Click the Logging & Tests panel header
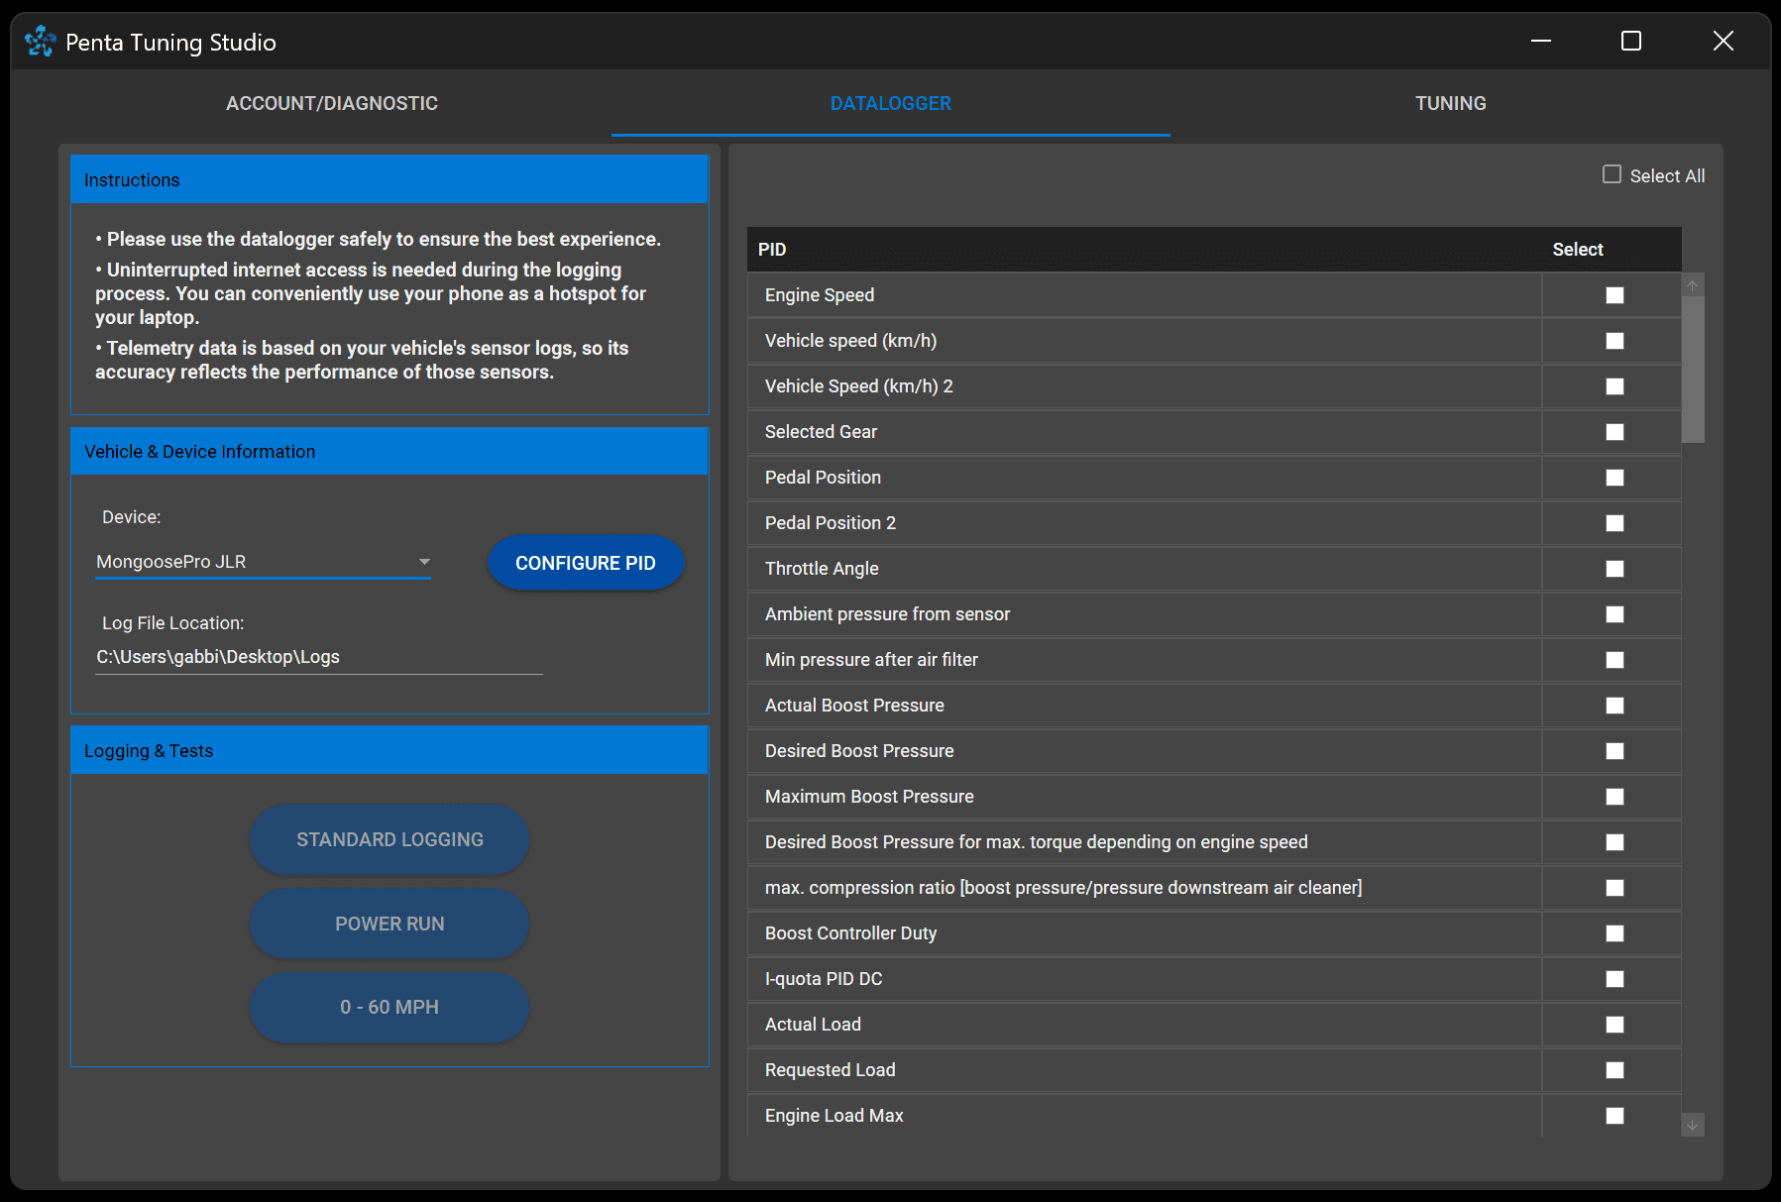The width and height of the screenshot is (1781, 1202). coord(390,750)
